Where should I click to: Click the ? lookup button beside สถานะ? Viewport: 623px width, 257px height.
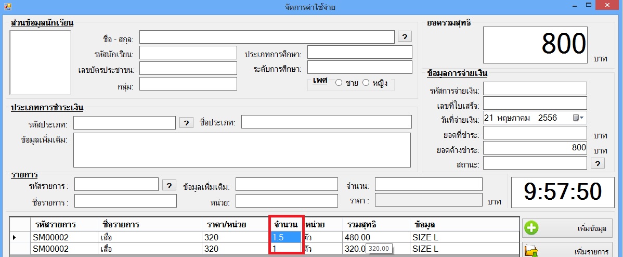tap(598, 163)
